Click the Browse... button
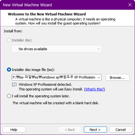This screenshot has width=135, height=135. (x=118, y=78)
